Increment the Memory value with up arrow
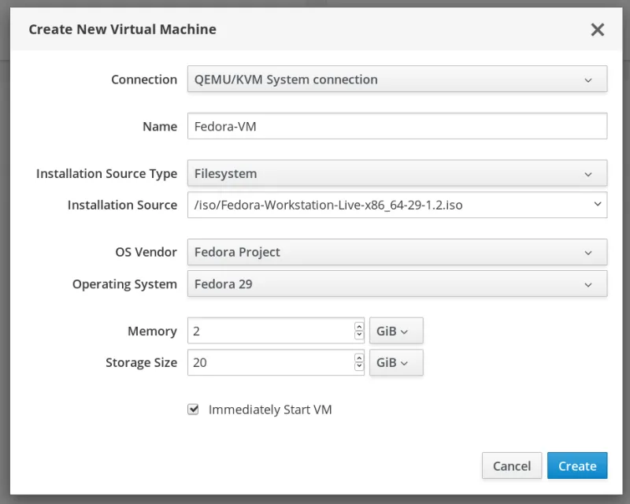630x504 pixels. [358, 327]
